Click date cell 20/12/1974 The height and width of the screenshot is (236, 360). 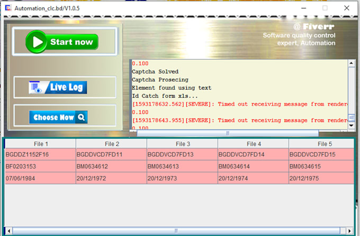(254, 178)
